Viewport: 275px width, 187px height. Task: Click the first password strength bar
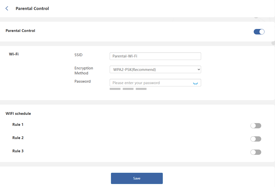point(115,89)
